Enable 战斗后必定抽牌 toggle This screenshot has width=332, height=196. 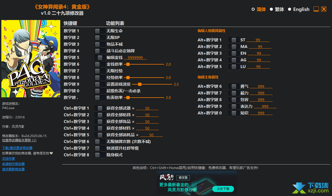100,51
